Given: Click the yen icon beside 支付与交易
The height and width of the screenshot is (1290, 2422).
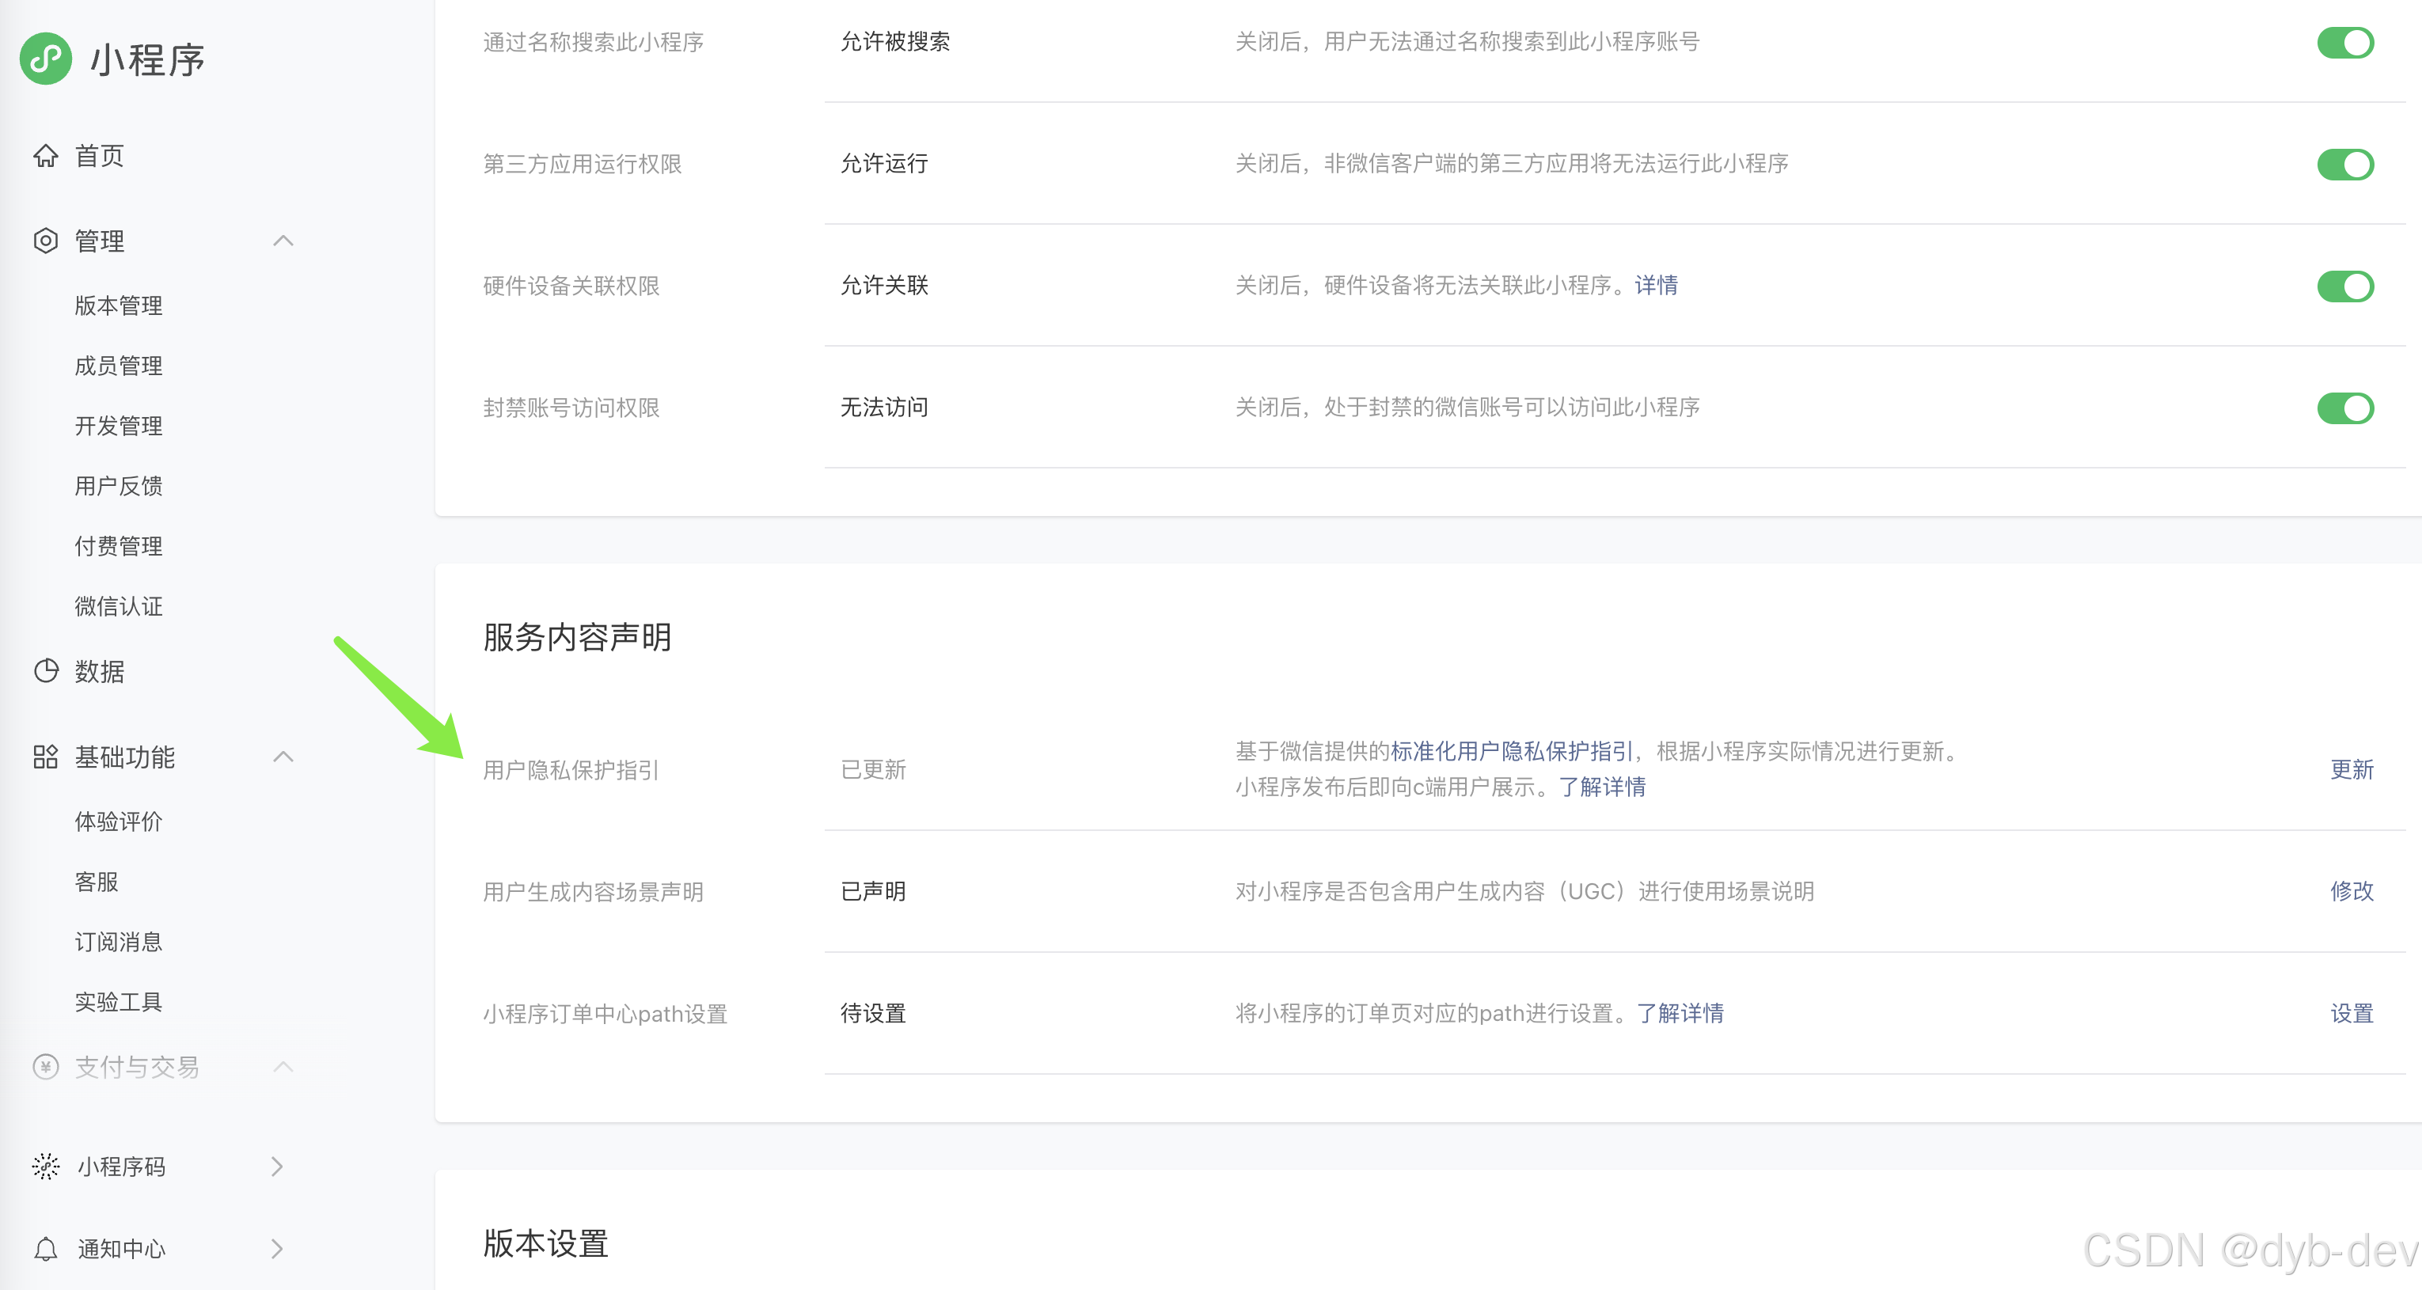Looking at the screenshot, I should (45, 1067).
